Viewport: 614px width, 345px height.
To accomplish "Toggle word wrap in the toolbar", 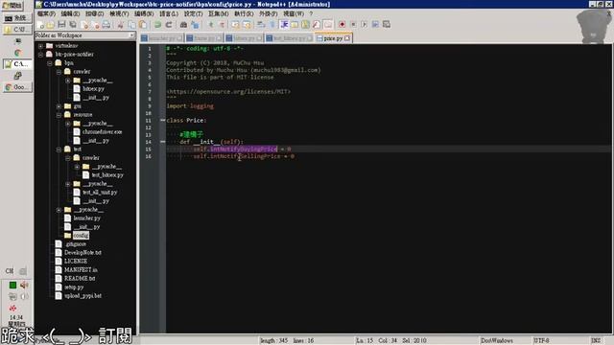I will 261,25.
